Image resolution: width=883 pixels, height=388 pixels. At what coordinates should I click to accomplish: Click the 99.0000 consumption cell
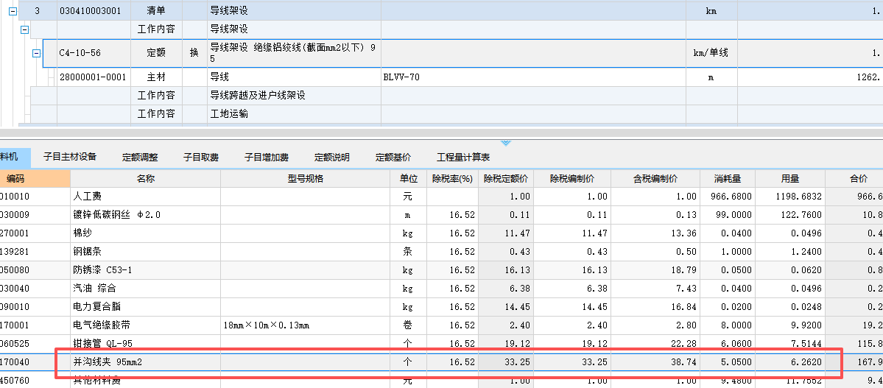coord(728,214)
